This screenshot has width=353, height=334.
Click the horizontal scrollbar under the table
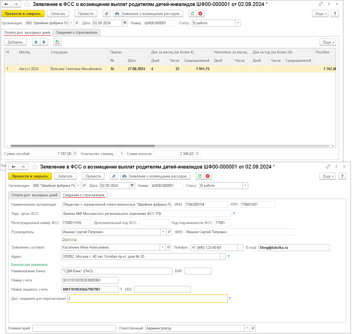point(83,146)
